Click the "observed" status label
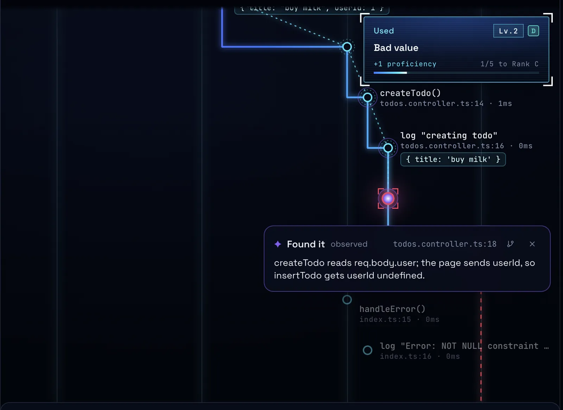The width and height of the screenshot is (563, 410). pos(349,244)
